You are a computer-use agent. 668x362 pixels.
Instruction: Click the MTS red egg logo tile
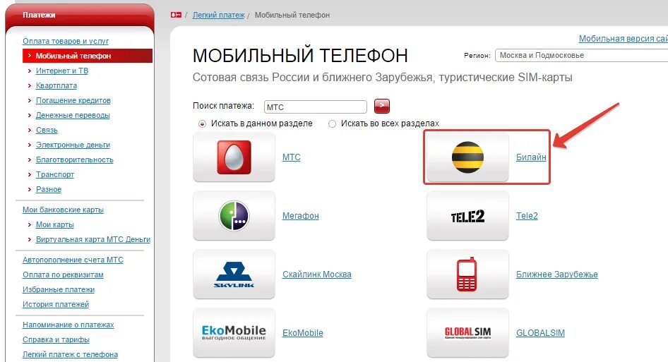pyautogui.click(x=234, y=157)
